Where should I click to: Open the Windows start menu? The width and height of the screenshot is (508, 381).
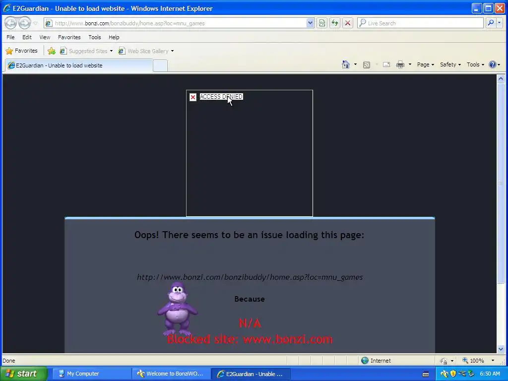[x=23, y=374]
